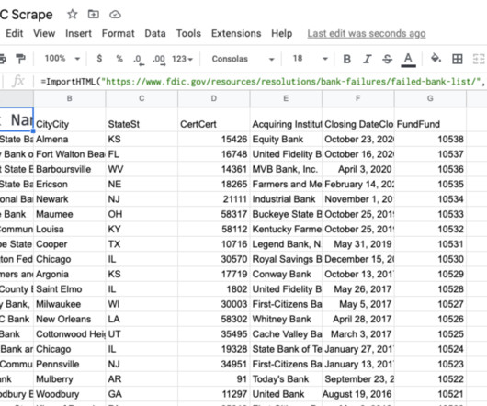This screenshot has height=406, width=487.
Task: Toggle italic formatting
Action: (x=368, y=59)
